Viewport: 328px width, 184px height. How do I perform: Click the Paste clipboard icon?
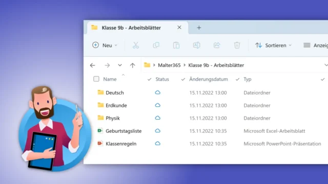(x=176, y=45)
